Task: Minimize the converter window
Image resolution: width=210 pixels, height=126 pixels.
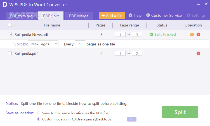Action: coord(198,4)
